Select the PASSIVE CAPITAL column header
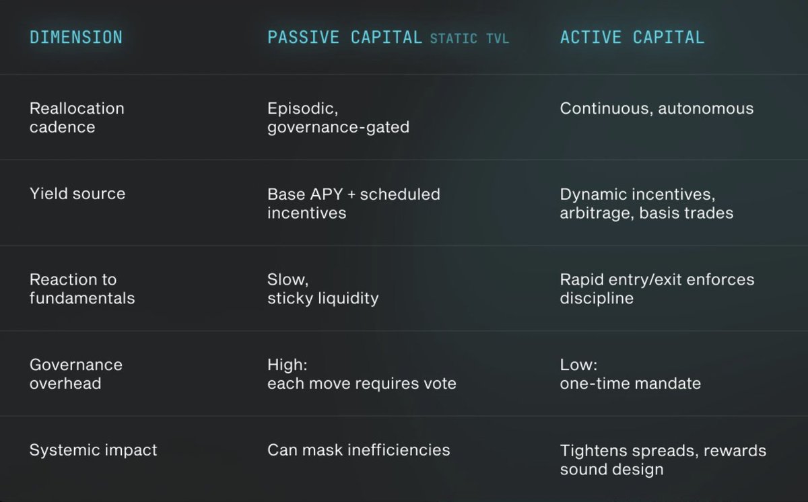Viewport: 808px width, 502px height. click(x=345, y=37)
